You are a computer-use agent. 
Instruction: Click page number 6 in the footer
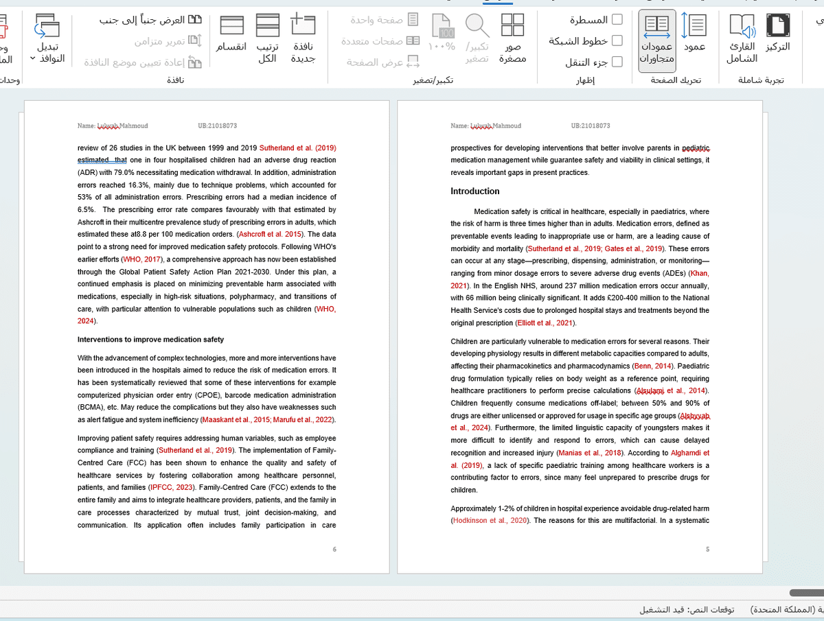pyautogui.click(x=334, y=550)
